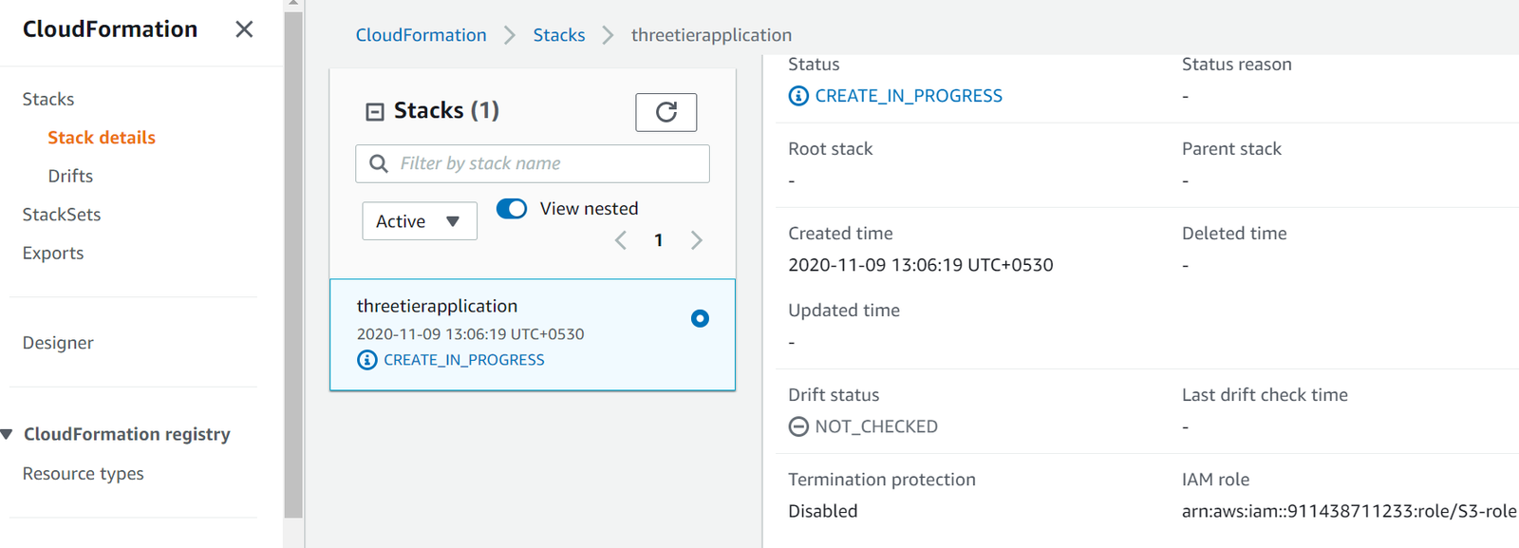Screen dimensions: 1519x548
Task: Collapse the CloudFormation registry section
Action: coord(8,434)
